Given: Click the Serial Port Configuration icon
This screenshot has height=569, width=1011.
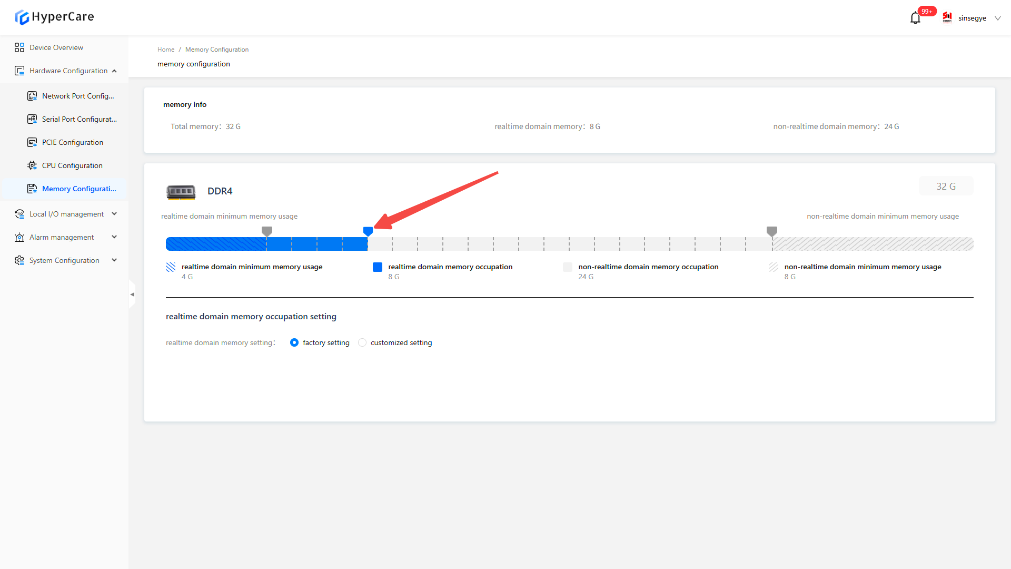Looking at the screenshot, I should 32,119.
